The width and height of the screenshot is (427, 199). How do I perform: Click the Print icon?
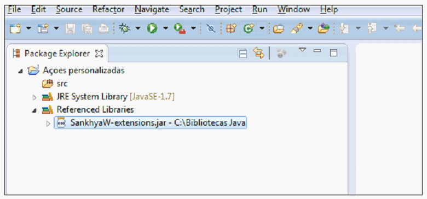tap(104, 28)
